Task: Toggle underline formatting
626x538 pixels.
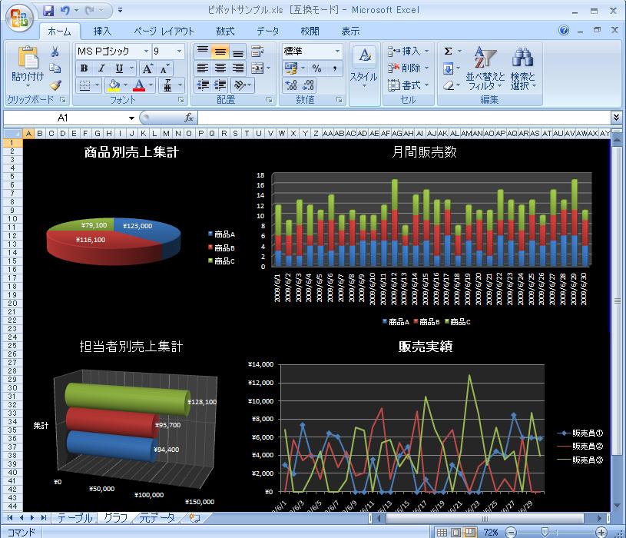Action: click(119, 68)
